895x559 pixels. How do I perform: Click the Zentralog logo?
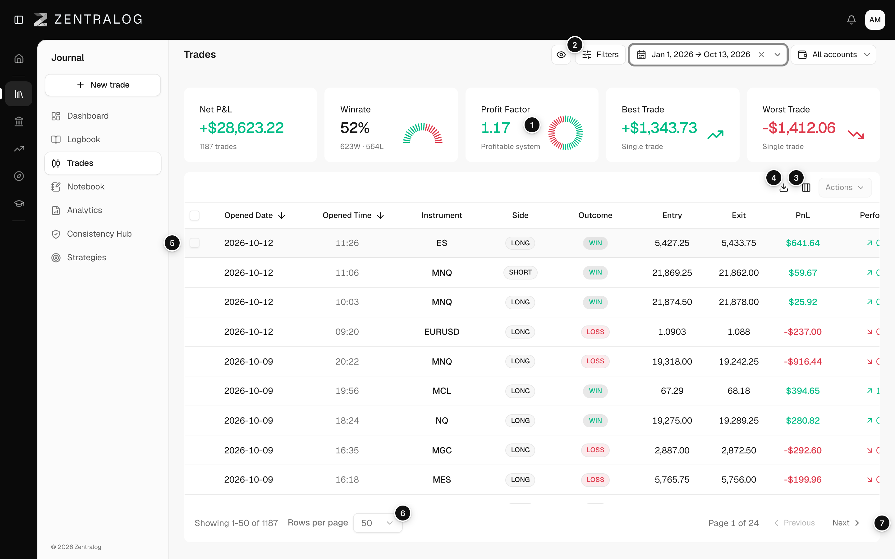[88, 20]
